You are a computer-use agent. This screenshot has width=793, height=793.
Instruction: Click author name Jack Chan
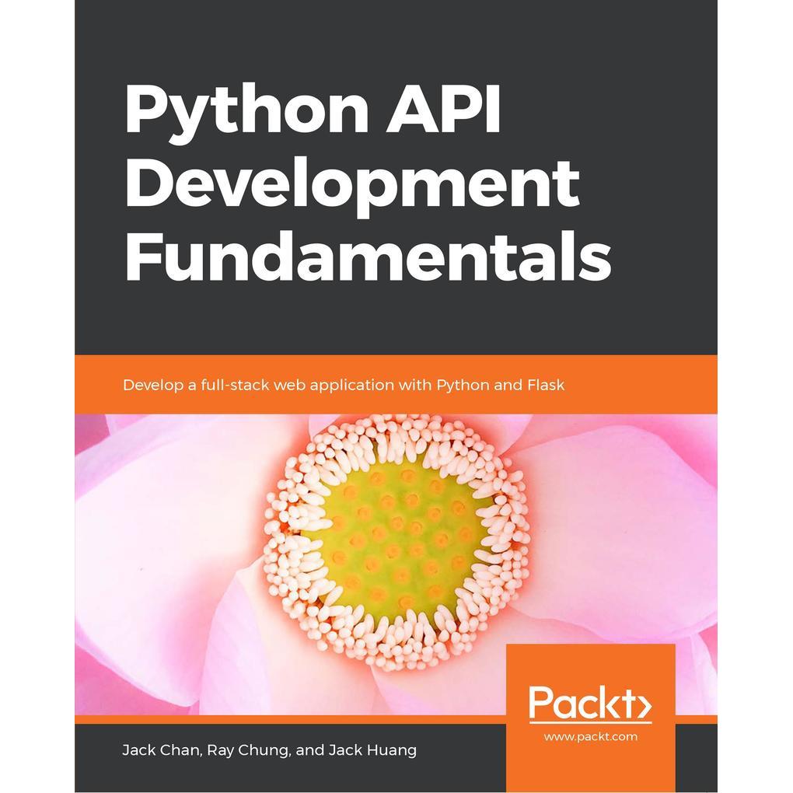[x=162, y=750]
